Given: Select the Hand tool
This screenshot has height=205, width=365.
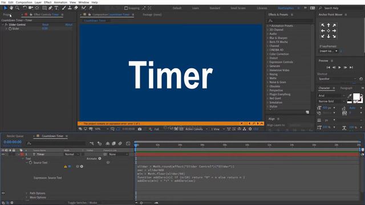Looking at the screenshot, I should point(11,8).
